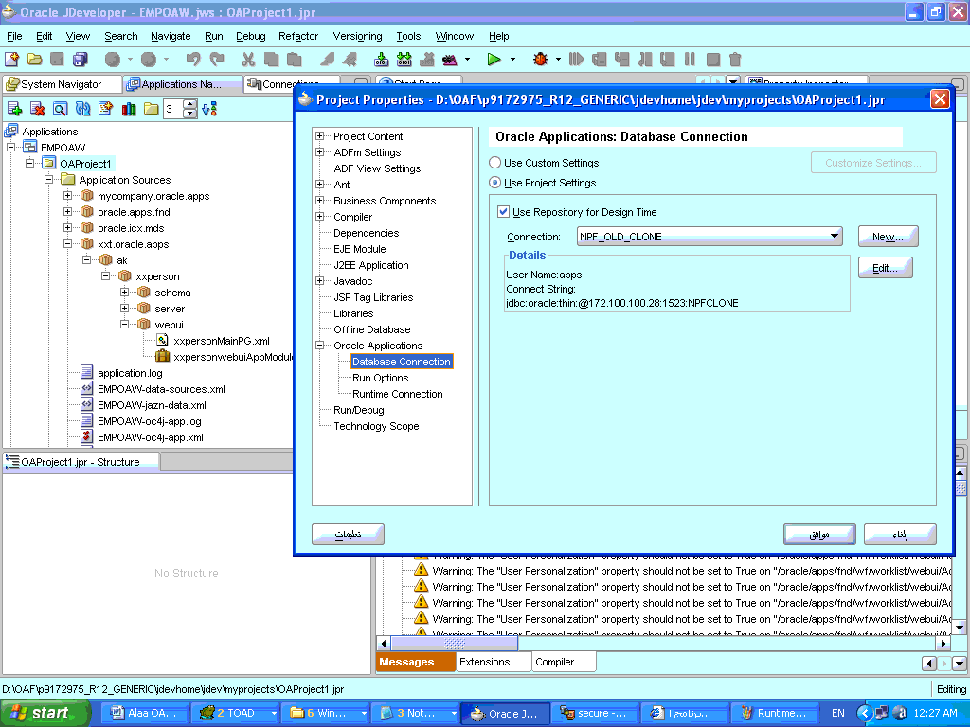The image size is (970, 727).
Task: Increase navigator level spinner value
Action: coord(190,104)
